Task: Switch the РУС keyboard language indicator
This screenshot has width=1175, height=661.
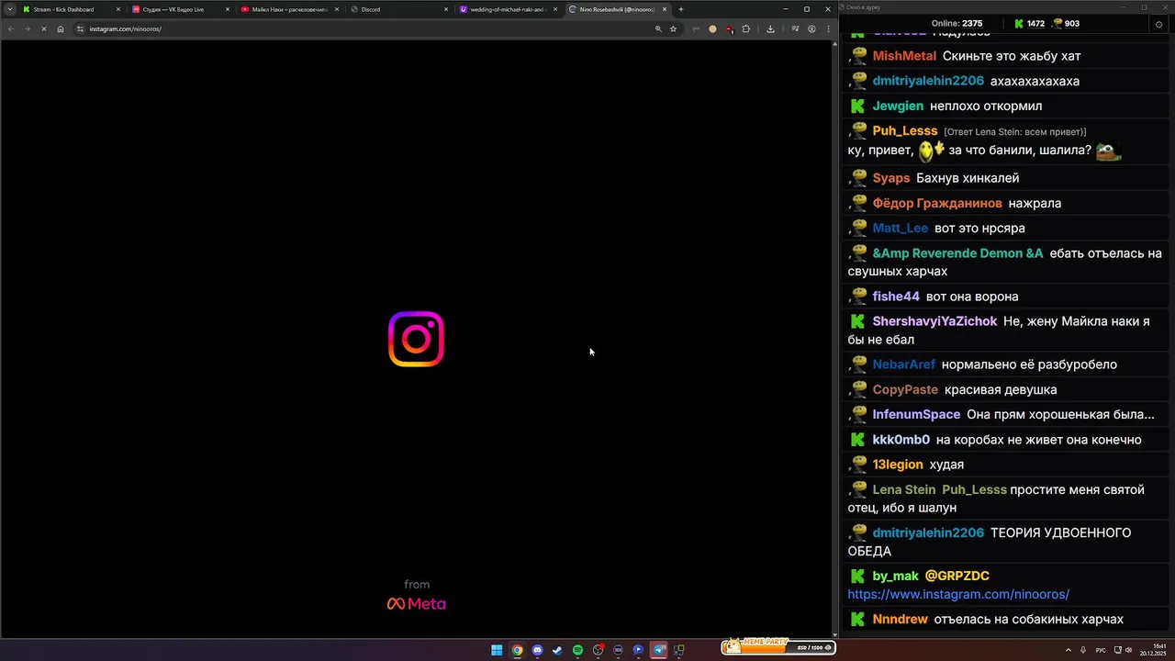Action: [x=1101, y=650]
